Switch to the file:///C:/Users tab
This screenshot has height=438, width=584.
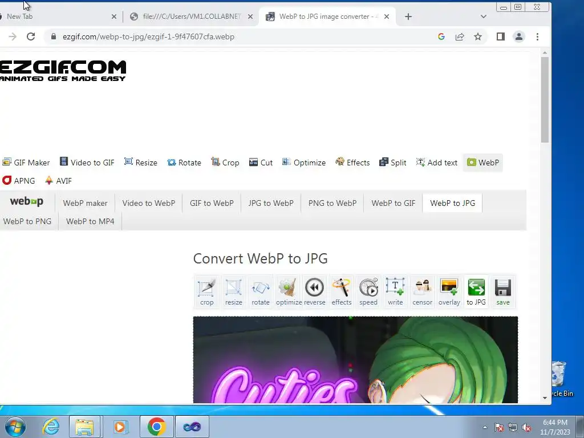[x=192, y=17]
